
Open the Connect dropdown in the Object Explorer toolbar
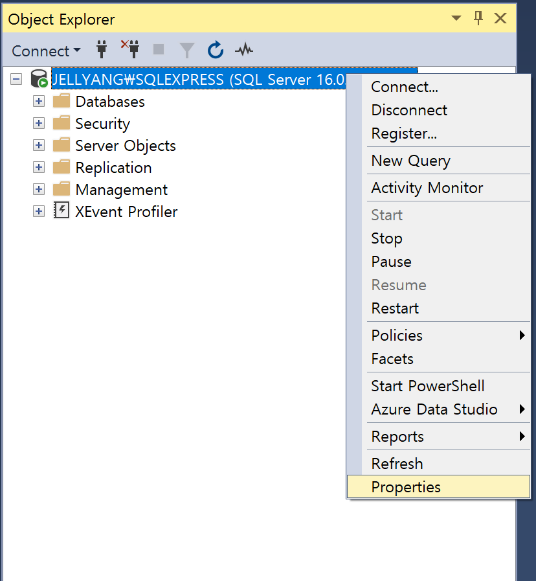46,51
